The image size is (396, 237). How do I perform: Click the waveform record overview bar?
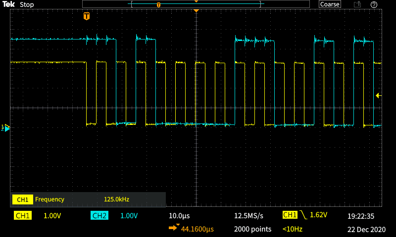pyautogui.click(x=196, y=4)
